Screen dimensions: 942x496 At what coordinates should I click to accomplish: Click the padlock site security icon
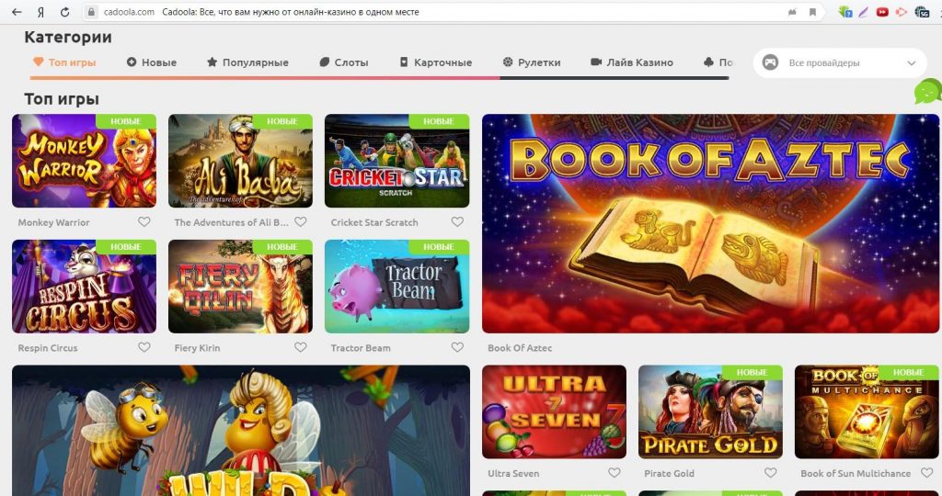coord(91,11)
